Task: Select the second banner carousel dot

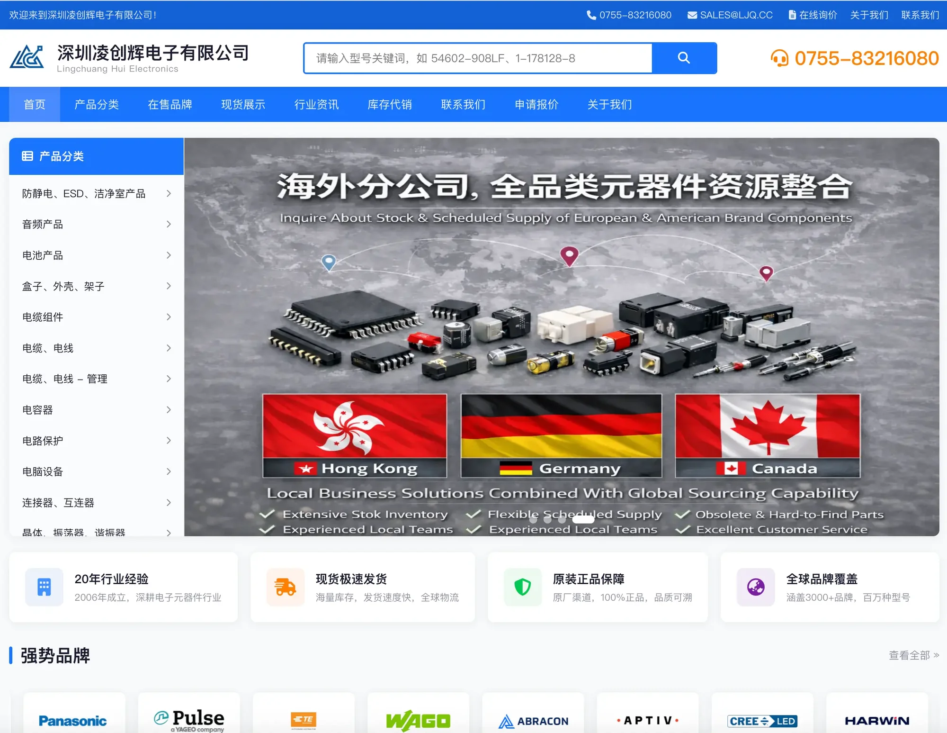Action: coord(547,519)
